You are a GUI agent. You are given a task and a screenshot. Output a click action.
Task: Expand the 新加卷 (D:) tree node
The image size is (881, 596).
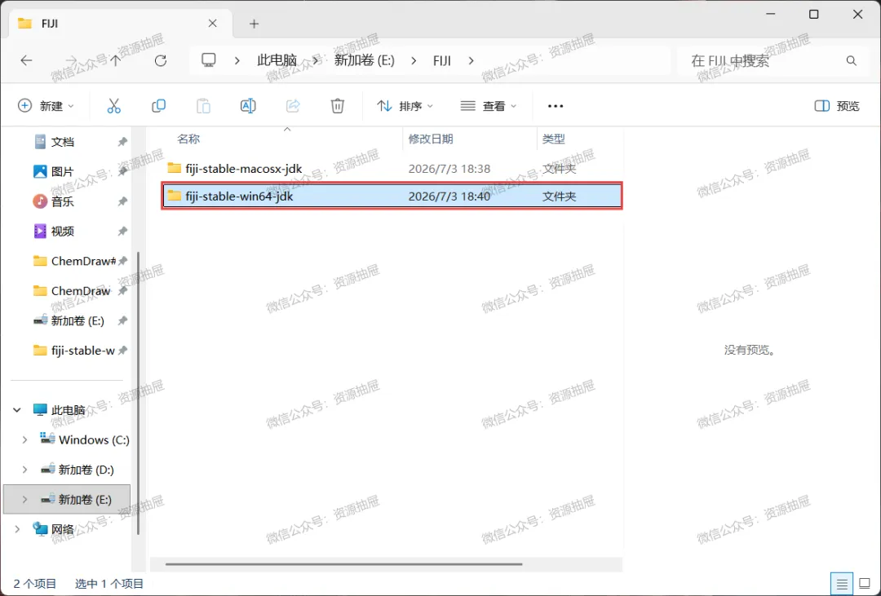pyautogui.click(x=24, y=470)
